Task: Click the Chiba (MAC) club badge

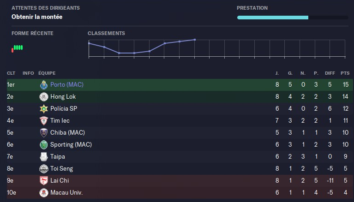Action: click(x=44, y=133)
